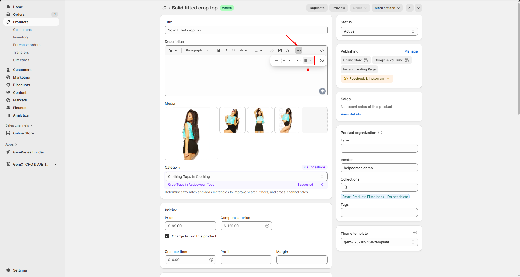This screenshot has width=520, height=277.
Task: Uncheck Charge tax on this product
Action: (167, 236)
